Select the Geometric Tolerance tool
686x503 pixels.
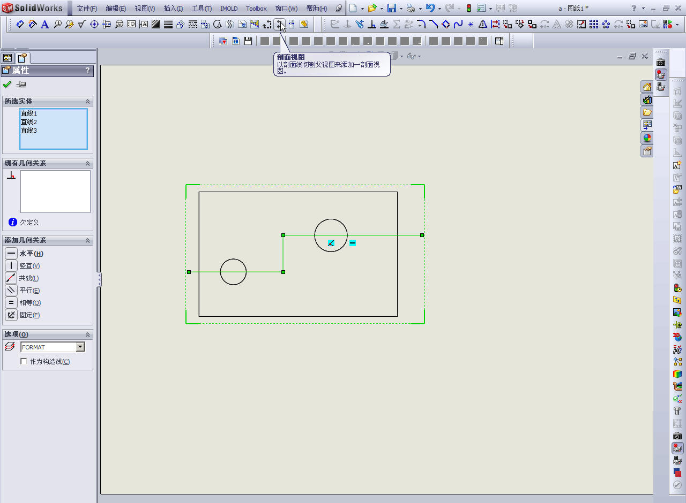[x=131, y=24]
